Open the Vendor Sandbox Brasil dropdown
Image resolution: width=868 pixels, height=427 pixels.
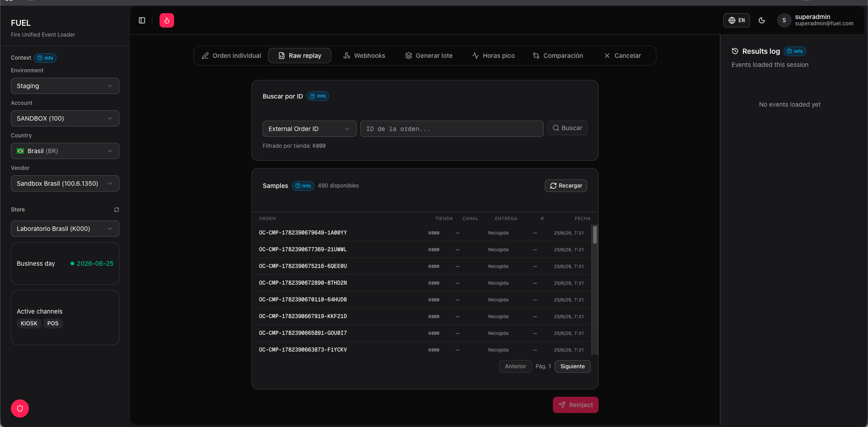tap(65, 183)
